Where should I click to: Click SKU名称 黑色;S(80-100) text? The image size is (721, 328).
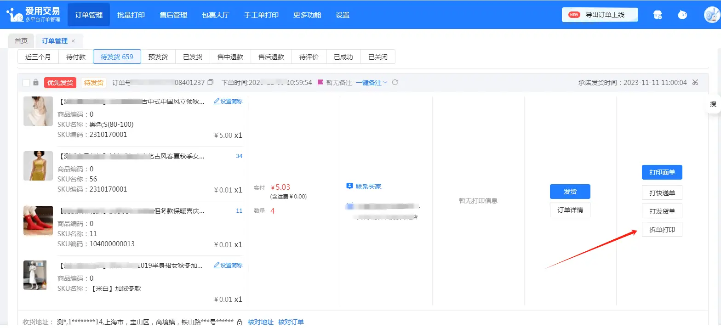(112, 124)
